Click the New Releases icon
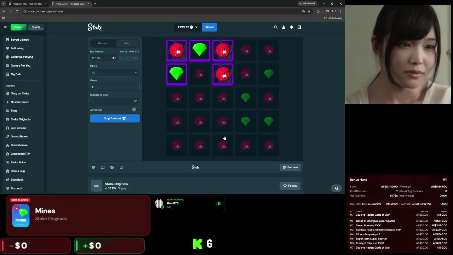The height and width of the screenshot is (255, 453). [x=7, y=102]
